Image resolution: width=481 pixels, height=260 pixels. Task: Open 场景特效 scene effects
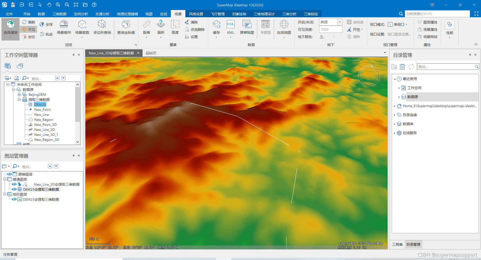(427, 37)
